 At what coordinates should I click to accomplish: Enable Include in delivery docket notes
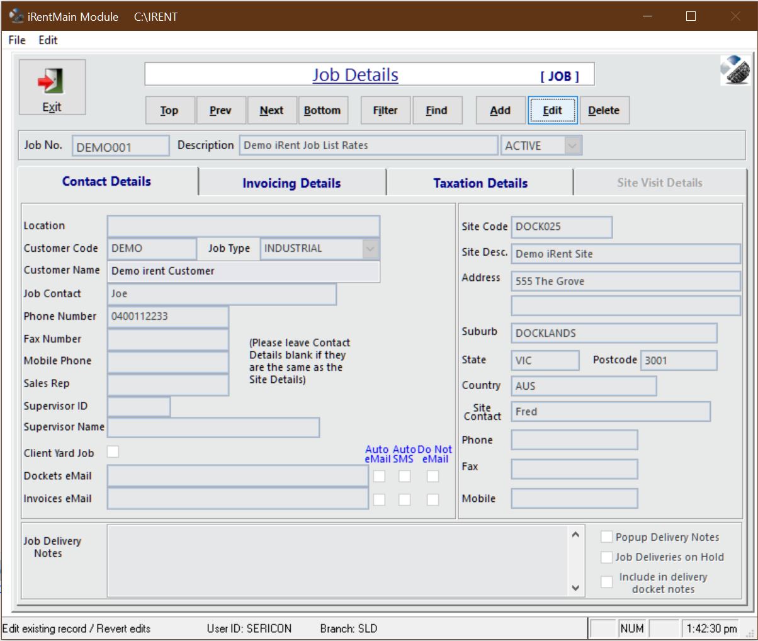[x=606, y=582]
